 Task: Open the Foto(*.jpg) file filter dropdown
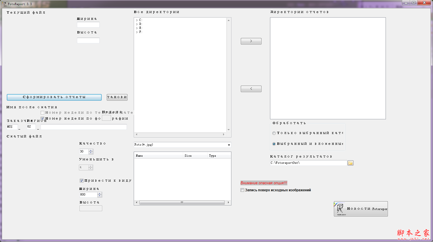(229, 145)
